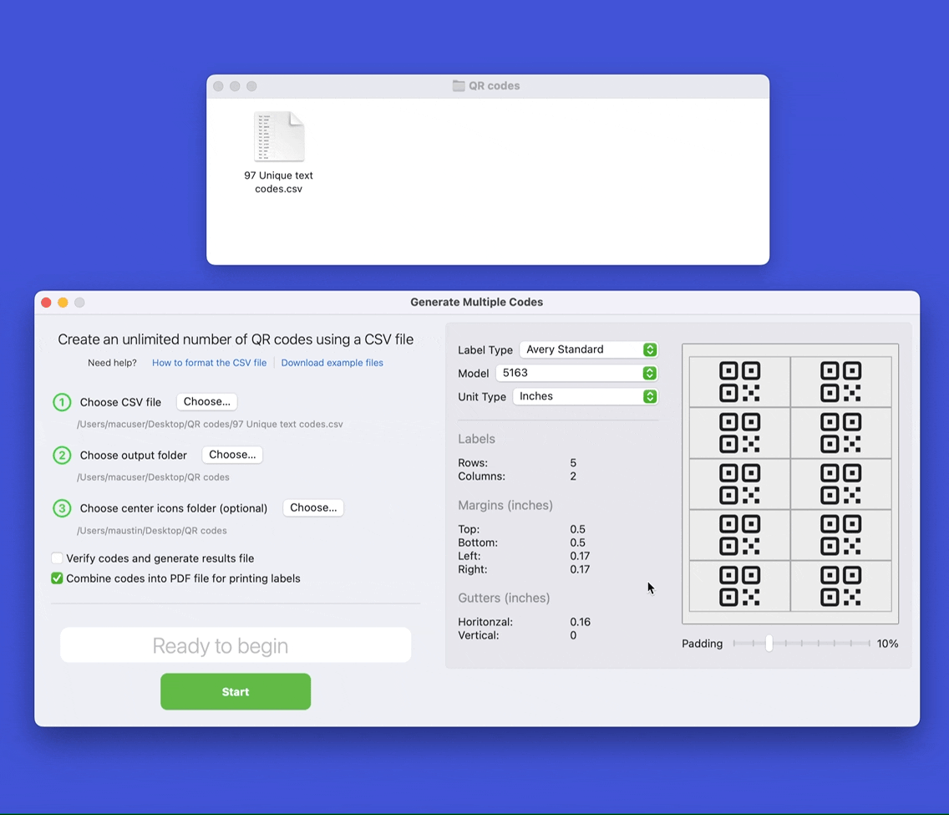
Task: Click the Right margin value 0.17
Action: click(x=580, y=569)
